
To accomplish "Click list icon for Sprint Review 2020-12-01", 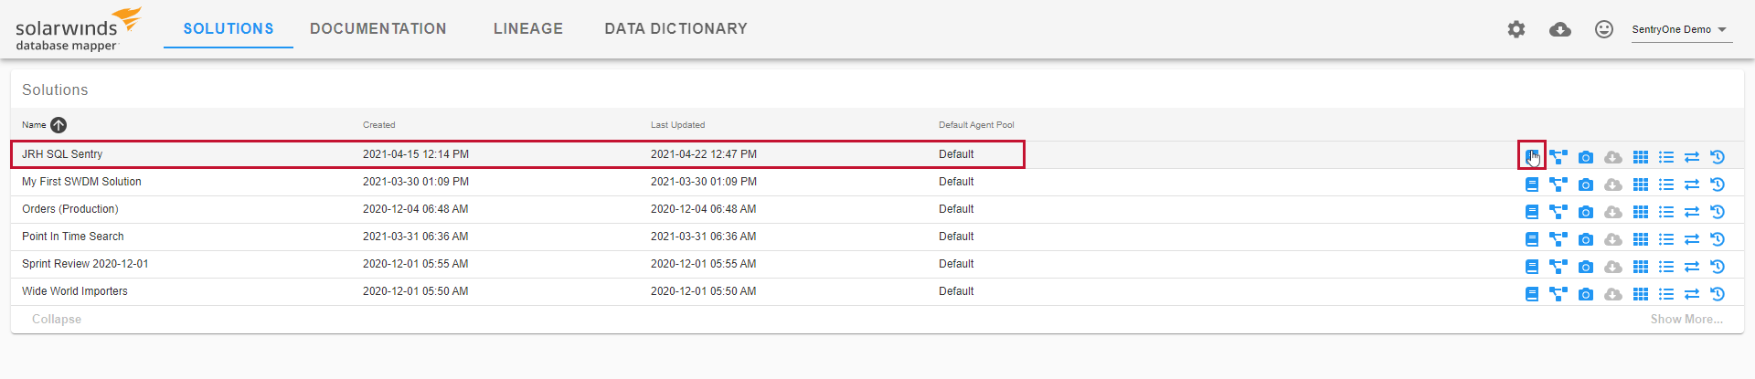I will coord(1666,267).
